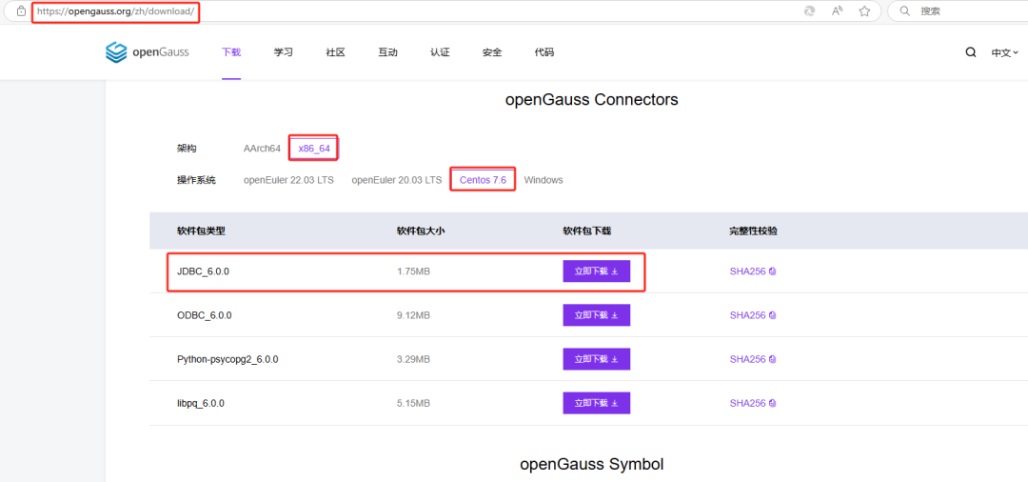Click SHA256 link for JDBC_6.0.0
The width and height of the screenshot is (1028, 482).
(747, 271)
